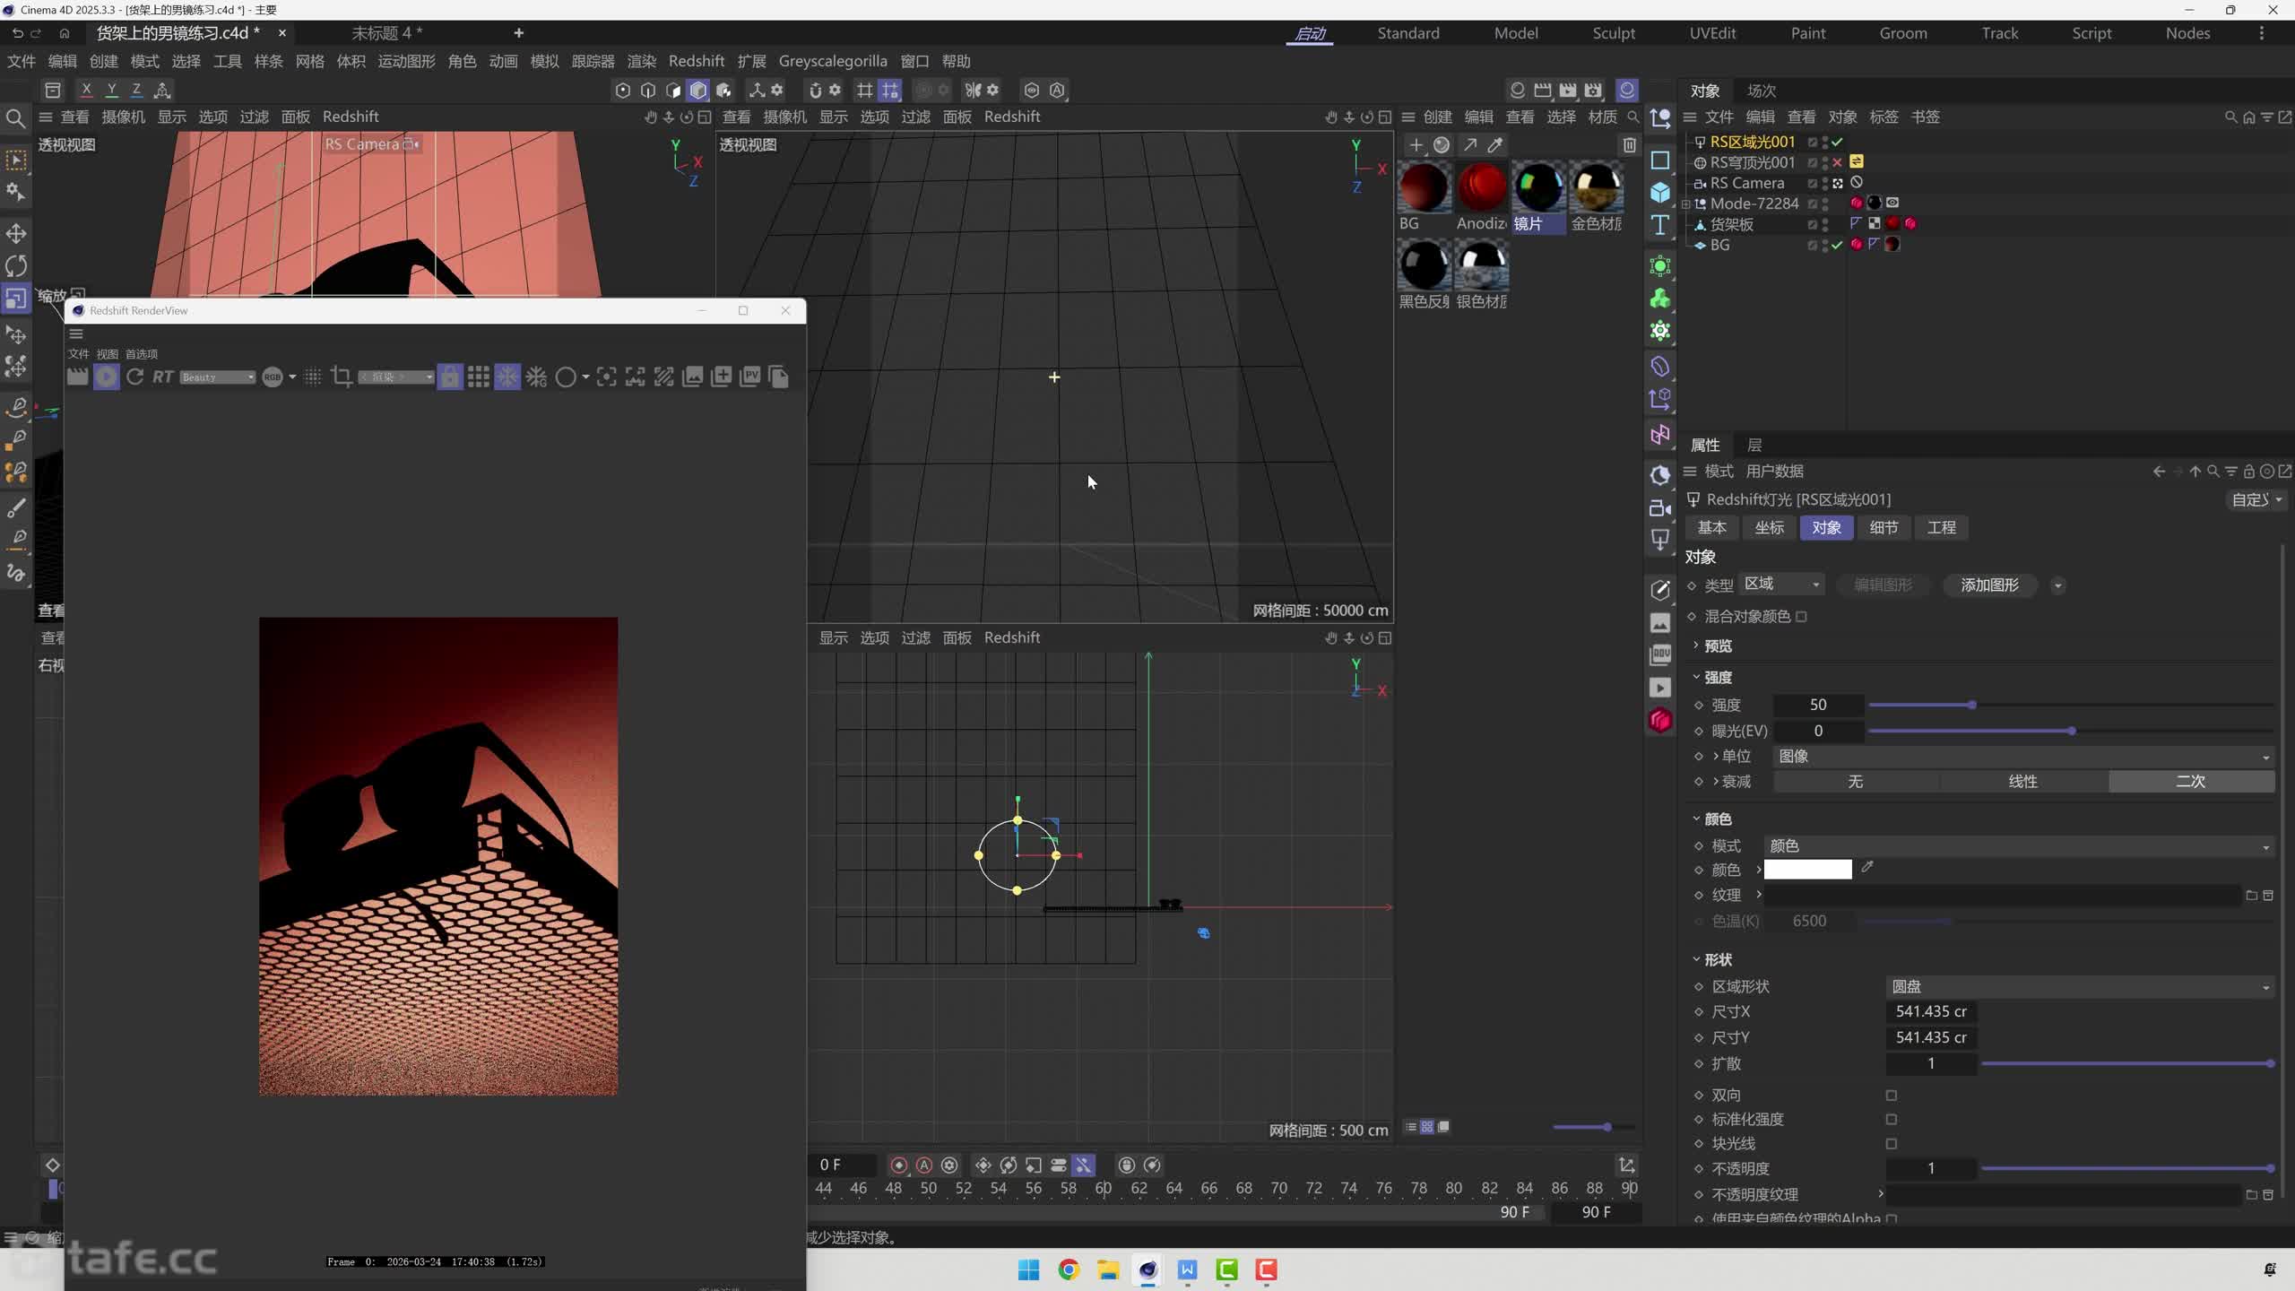Screen dimensions: 2295x1291
Task: Select the Scale tool in left toolbar
Action: 16,298
